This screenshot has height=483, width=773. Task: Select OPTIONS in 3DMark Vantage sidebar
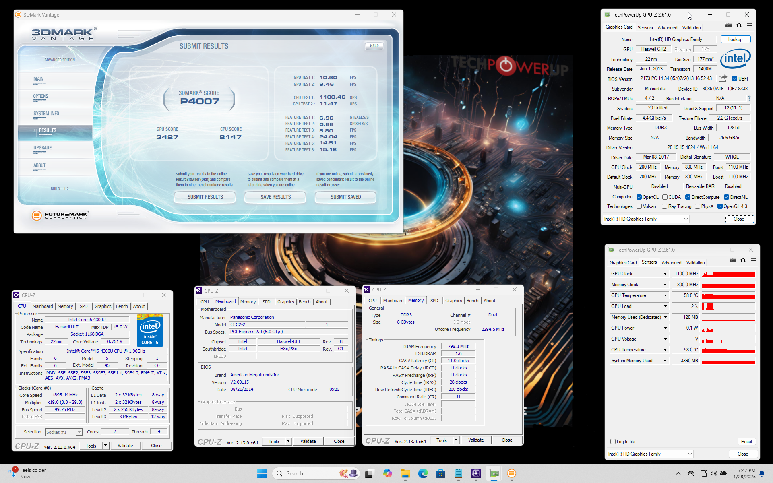click(41, 97)
